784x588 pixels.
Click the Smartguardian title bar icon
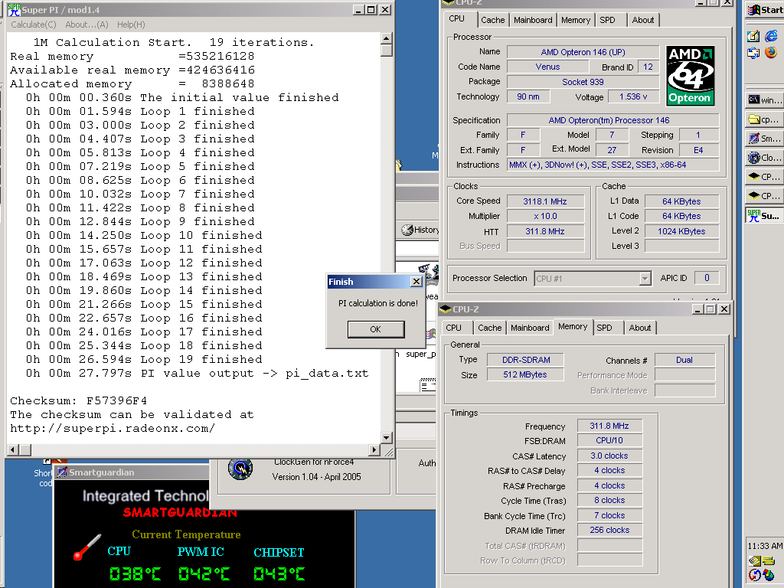click(x=61, y=472)
